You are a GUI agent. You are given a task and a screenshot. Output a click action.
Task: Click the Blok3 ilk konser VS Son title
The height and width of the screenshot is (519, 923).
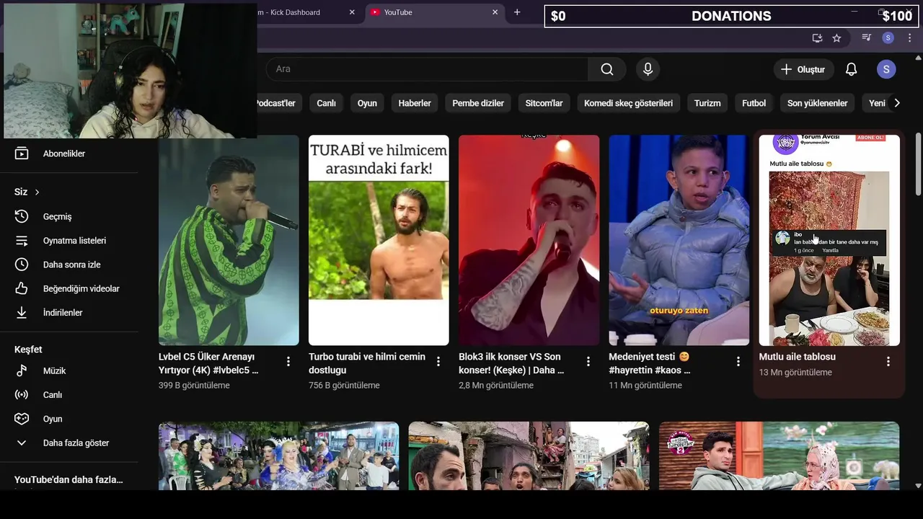pyautogui.click(x=511, y=363)
